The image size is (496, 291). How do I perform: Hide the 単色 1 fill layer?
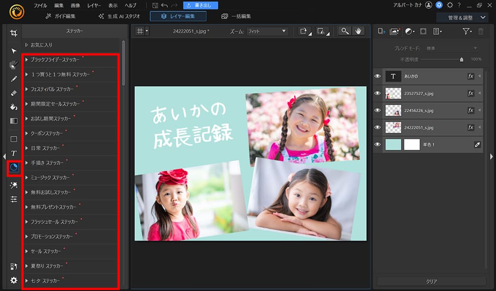(378, 145)
